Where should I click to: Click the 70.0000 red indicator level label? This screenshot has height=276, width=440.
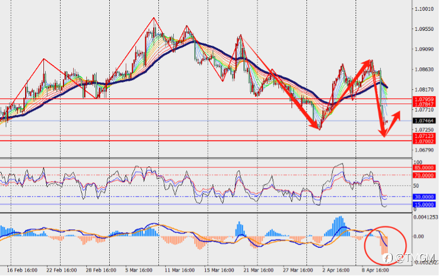[x=424, y=175]
